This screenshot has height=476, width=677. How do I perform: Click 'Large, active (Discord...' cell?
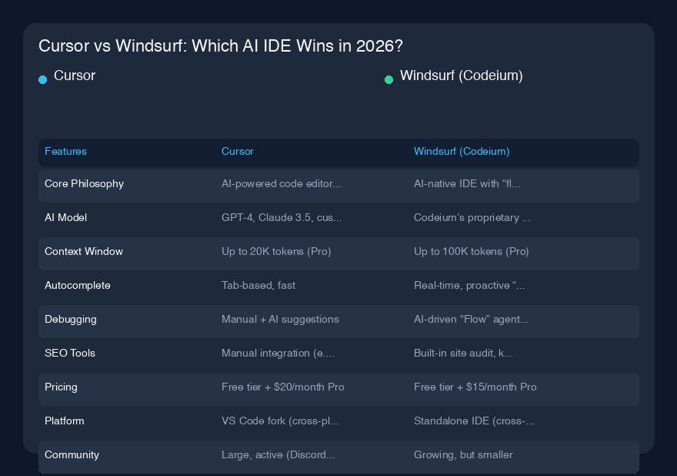click(x=278, y=454)
